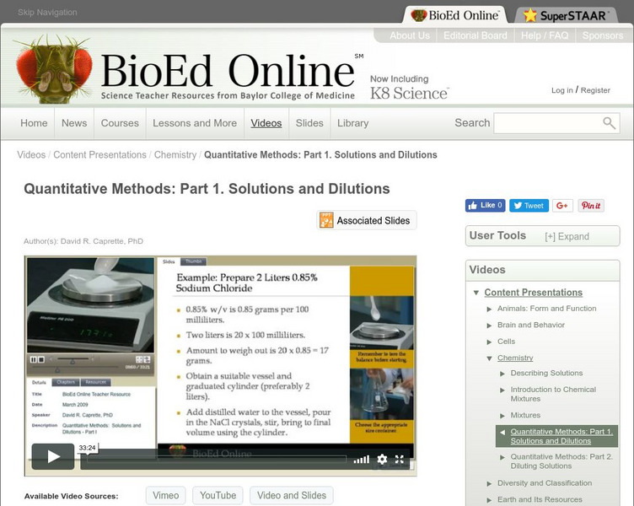Click the pause icon in embedded player
The height and width of the screenshot is (506, 634).
point(34,359)
